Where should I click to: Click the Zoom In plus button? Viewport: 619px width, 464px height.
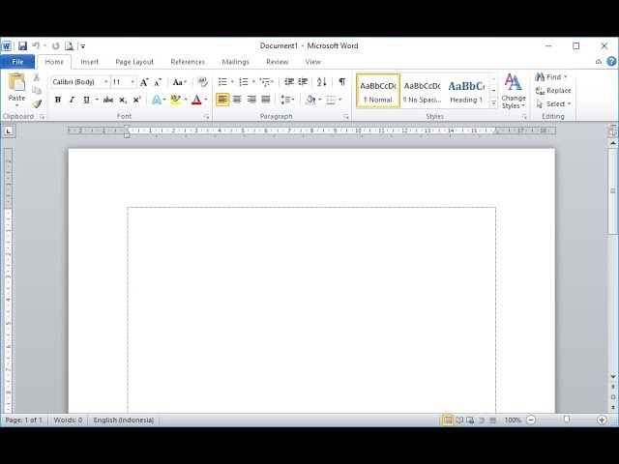(602, 420)
